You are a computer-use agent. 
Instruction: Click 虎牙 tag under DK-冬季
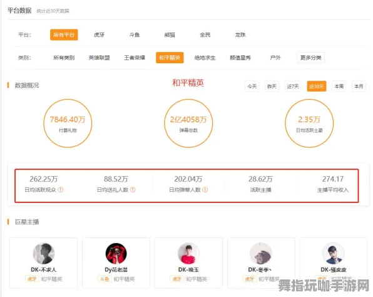(250, 279)
